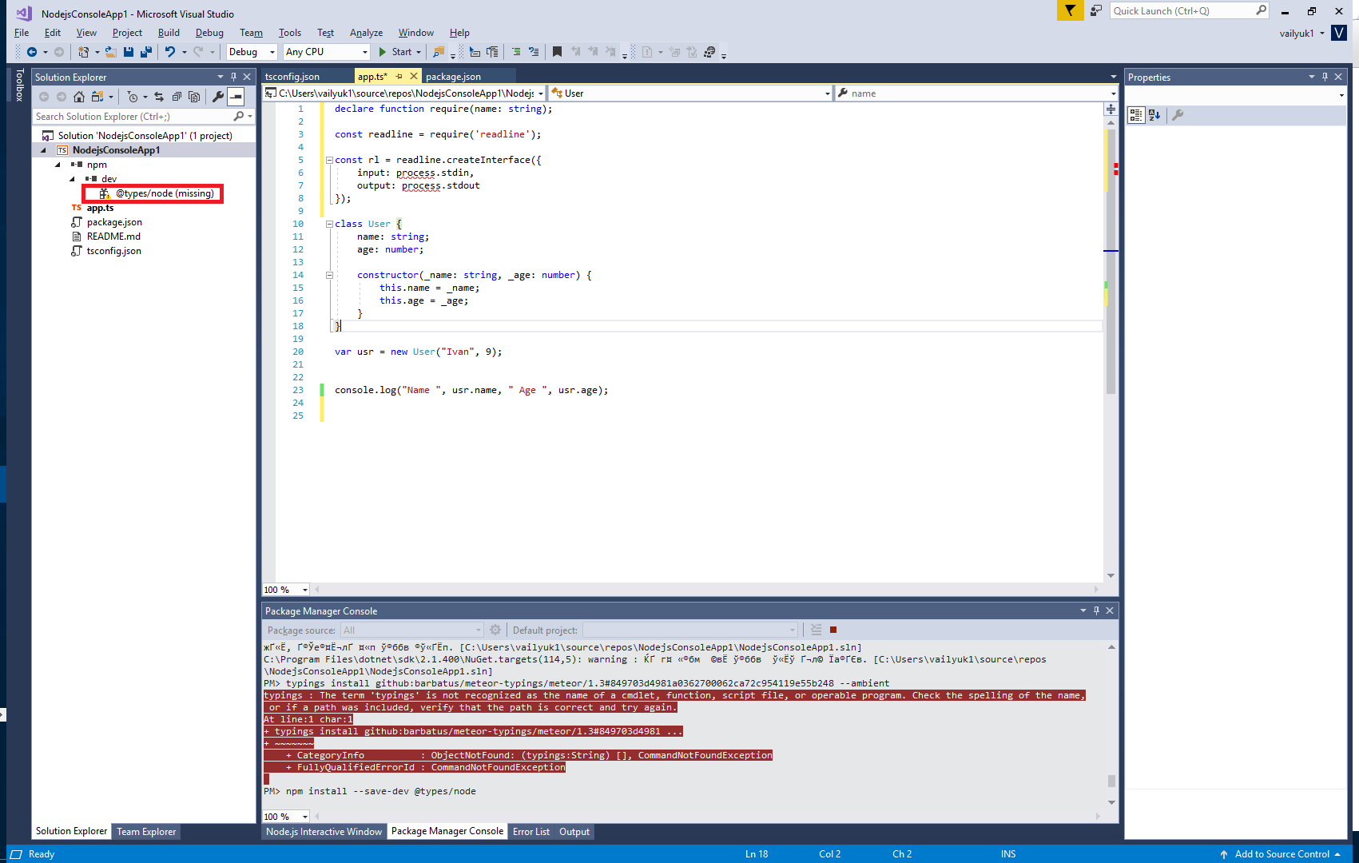Screen dimensions: 1359x863
Task: Click the Home icon in Solution Explorer
Action: [78, 97]
